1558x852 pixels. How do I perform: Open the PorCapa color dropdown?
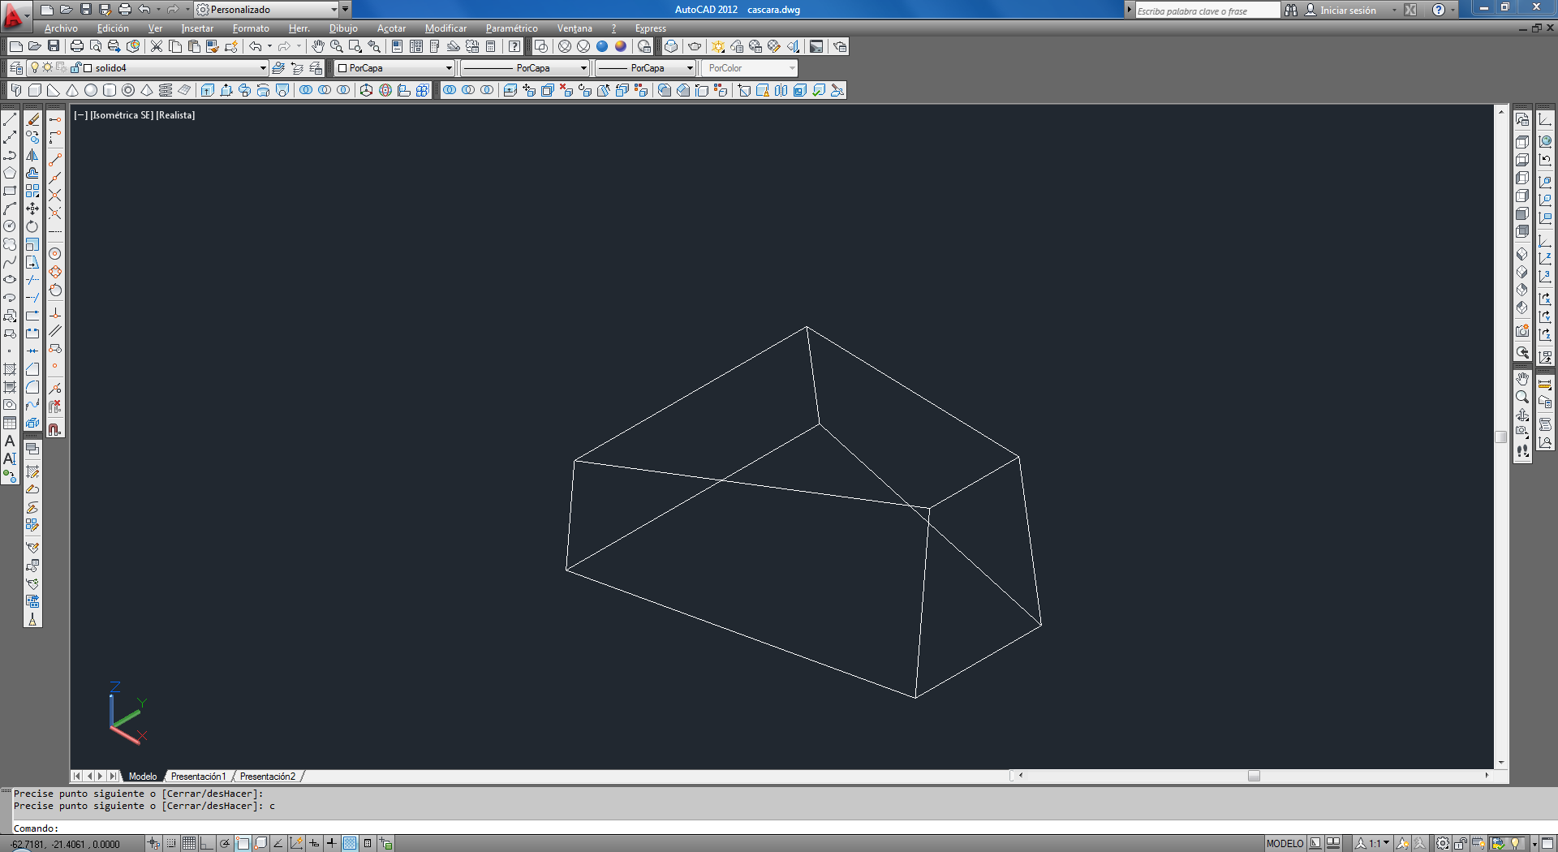tap(449, 68)
